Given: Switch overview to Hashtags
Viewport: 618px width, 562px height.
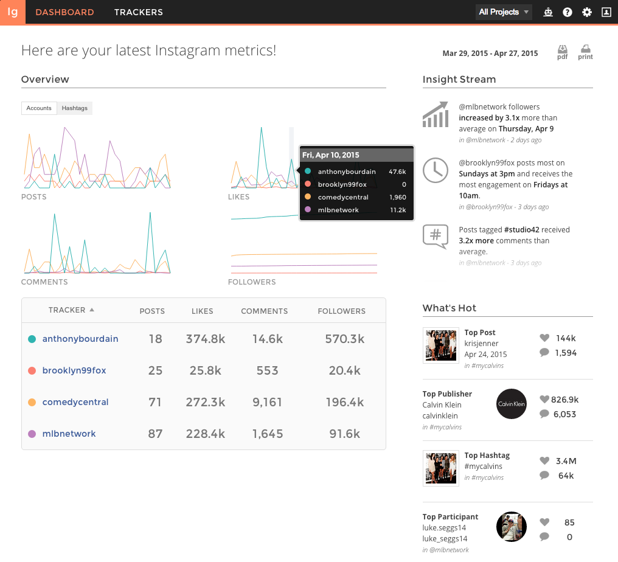Looking at the screenshot, I should point(74,108).
